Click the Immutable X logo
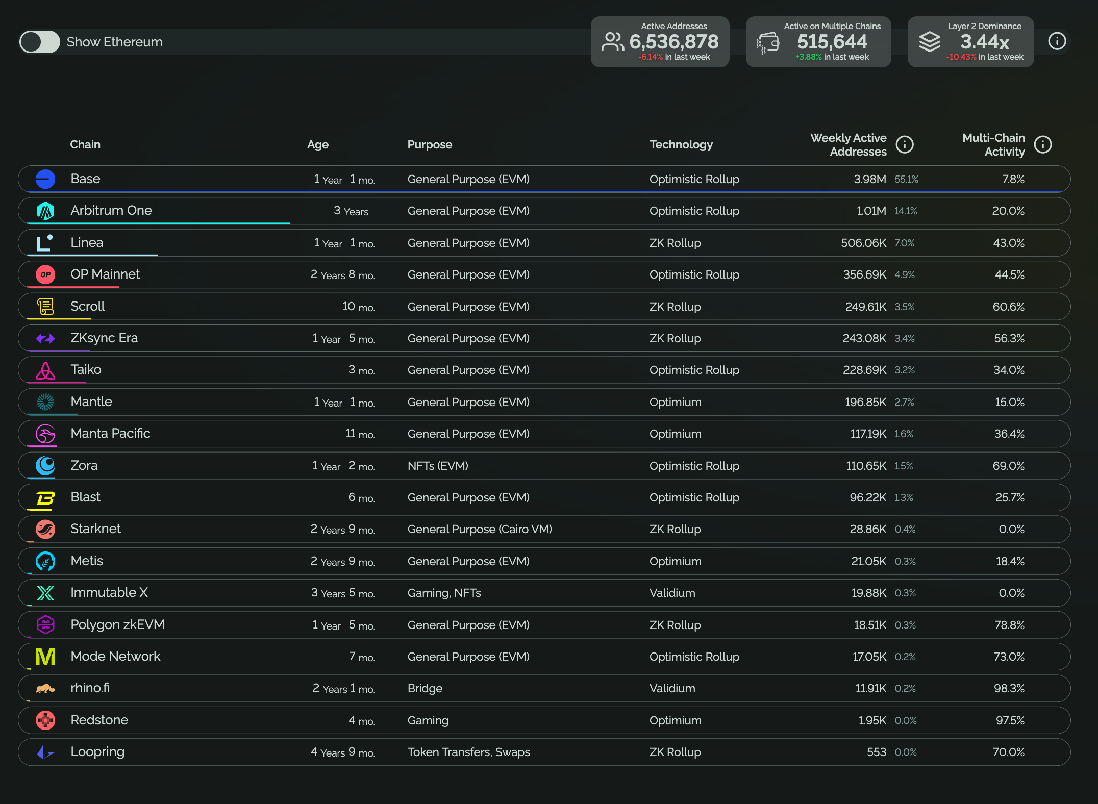The height and width of the screenshot is (804, 1098). (x=45, y=593)
